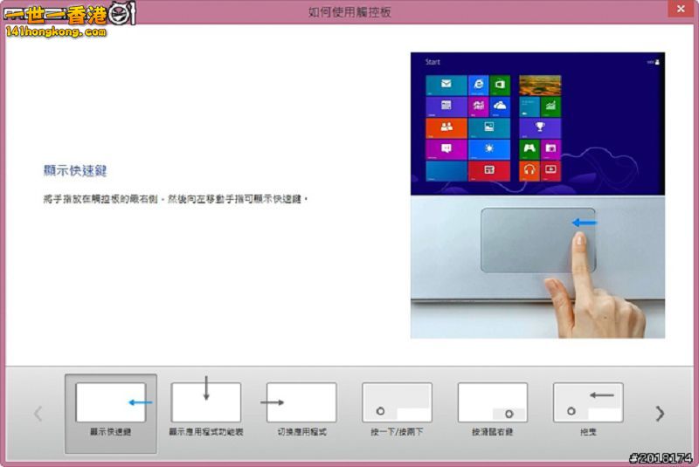Close the 如何使用觸控板 window
This screenshot has height=467, width=699.
pos(681,9)
